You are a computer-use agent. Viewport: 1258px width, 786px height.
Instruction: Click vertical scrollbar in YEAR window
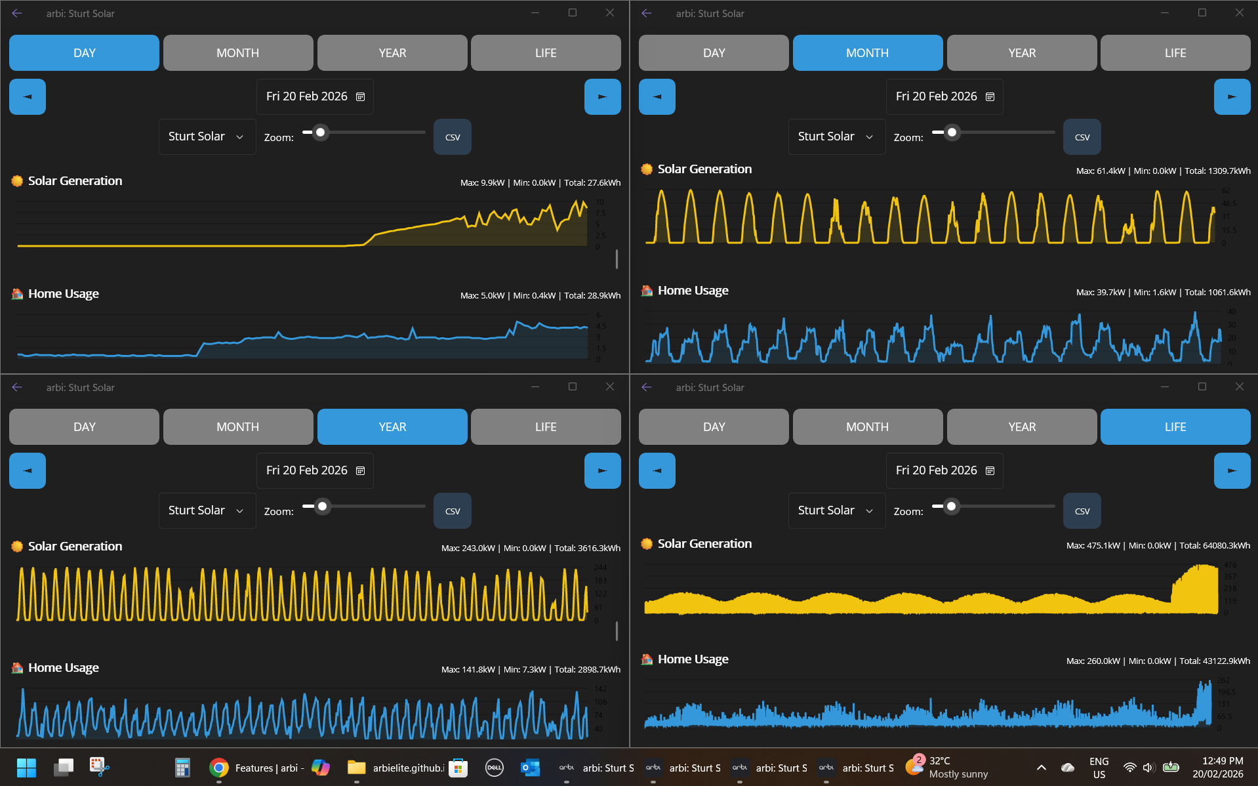[x=617, y=631]
